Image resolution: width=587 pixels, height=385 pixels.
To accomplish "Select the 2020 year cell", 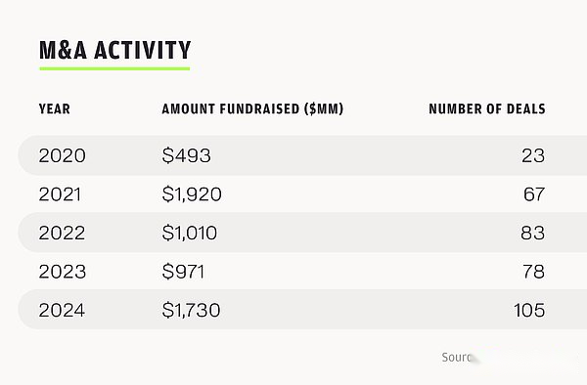I will (x=63, y=155).
